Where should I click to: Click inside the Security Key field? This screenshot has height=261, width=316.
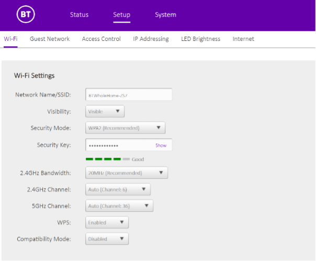click(x=119, y=145)
